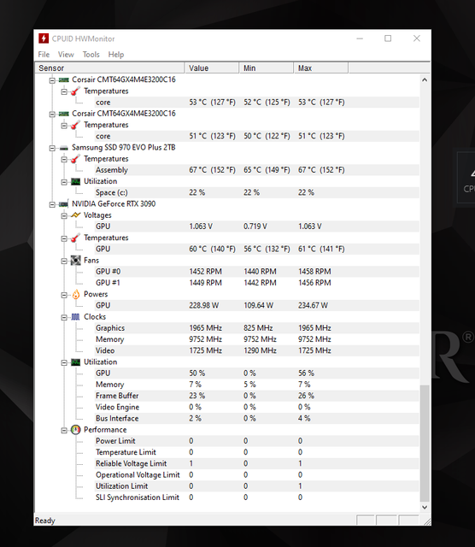Click the Max column header
The image size is (475, 547).
[321, 68]
